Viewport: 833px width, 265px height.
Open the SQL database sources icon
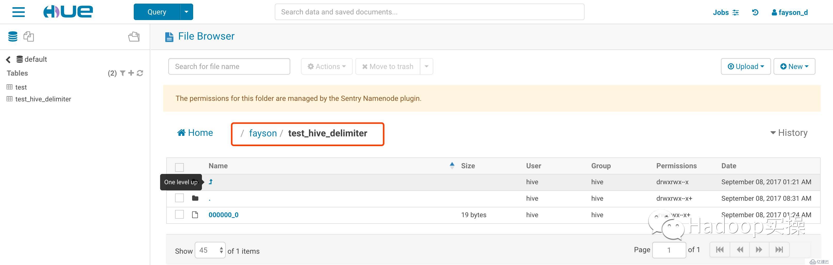tap(13, 37)
